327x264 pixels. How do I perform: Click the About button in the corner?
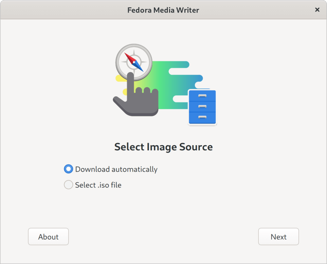pos(48,237)
